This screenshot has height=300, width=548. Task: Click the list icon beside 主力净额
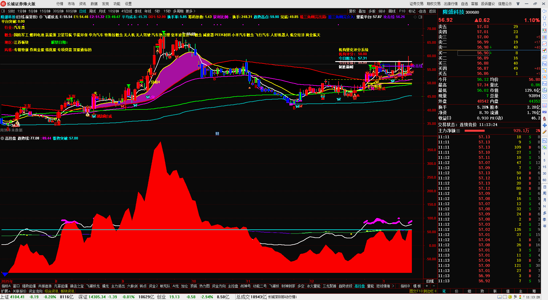tap(458, 131)
